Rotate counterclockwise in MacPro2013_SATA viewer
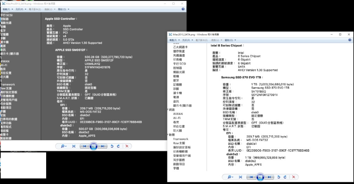This screenshot has height=184, width=354. coord(112,146)
